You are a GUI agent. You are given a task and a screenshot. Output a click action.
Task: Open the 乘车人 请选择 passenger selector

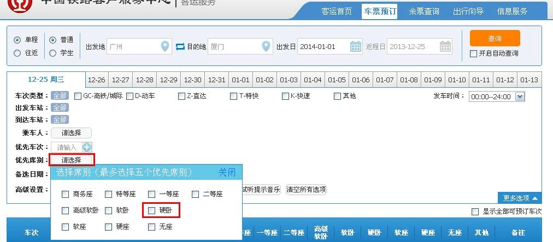point(71,133)
